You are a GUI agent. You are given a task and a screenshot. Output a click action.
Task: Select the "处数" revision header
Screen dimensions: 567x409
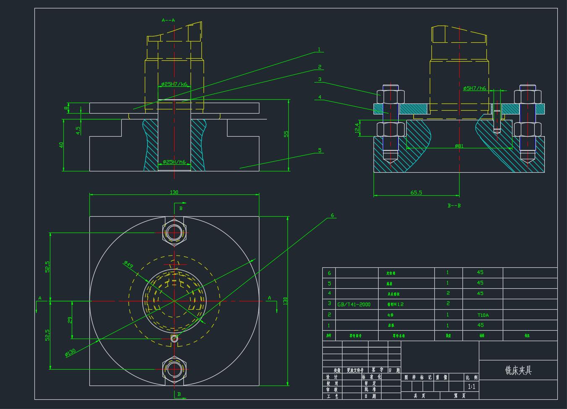[337, 370]
